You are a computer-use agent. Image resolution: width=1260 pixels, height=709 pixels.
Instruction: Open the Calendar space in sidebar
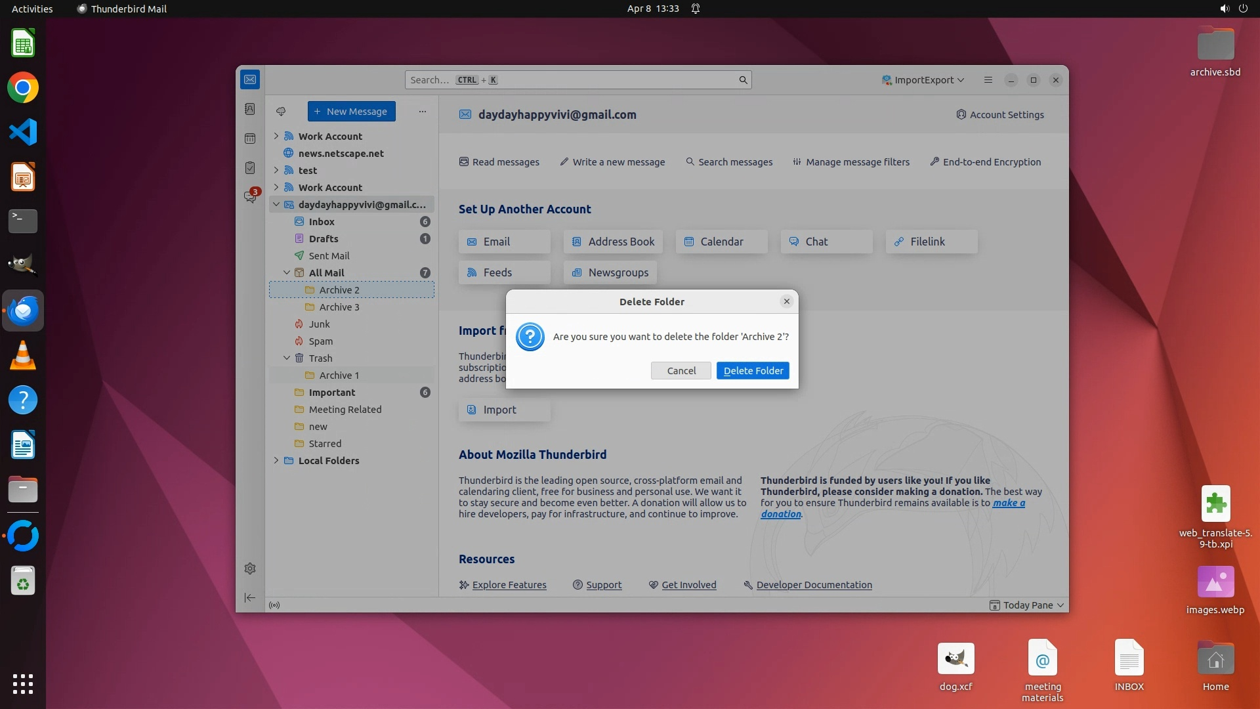pos(250,139)
